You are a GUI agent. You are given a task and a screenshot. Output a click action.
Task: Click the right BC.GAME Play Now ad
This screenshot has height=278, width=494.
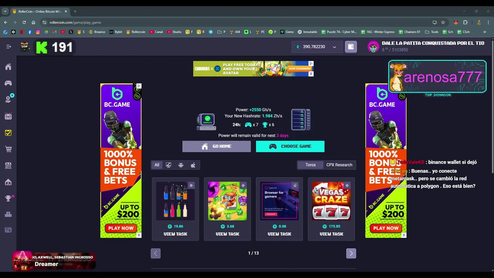pyautogui.click(x=386, y=228)
